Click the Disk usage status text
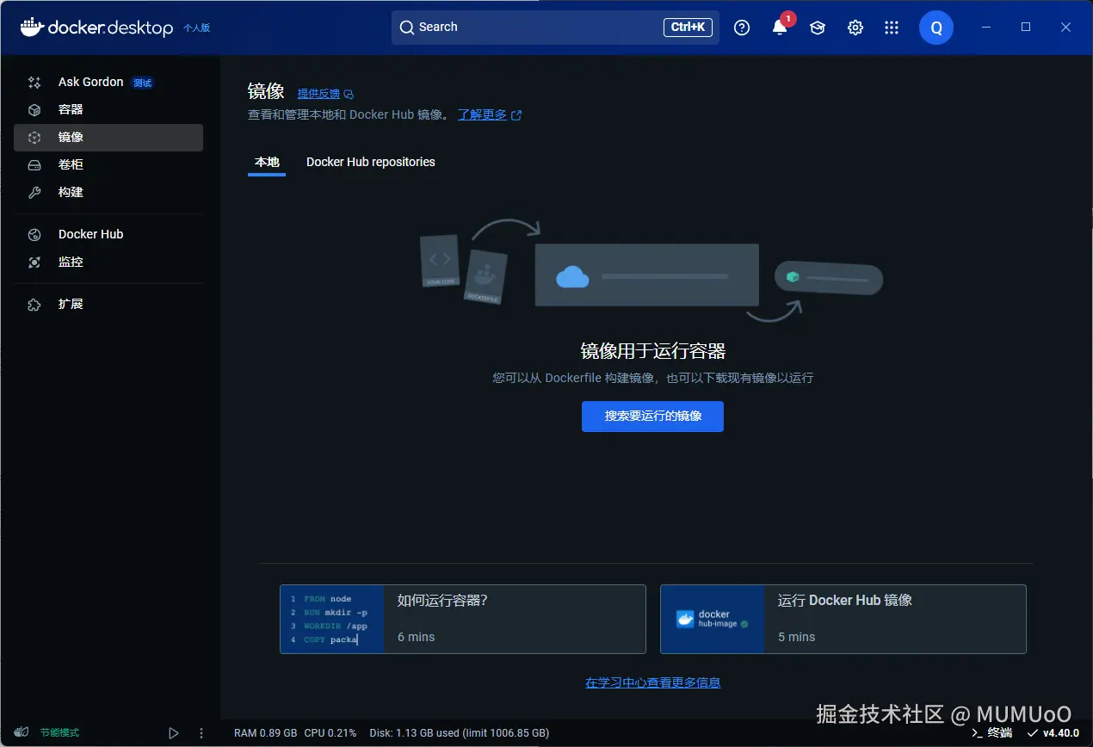Screen dimensions: 1093x747 click(x=459, y=733)
